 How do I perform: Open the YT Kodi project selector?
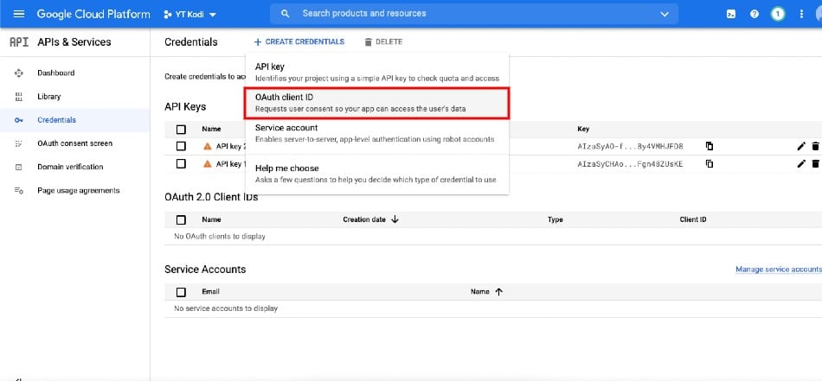tap(189, 14)
